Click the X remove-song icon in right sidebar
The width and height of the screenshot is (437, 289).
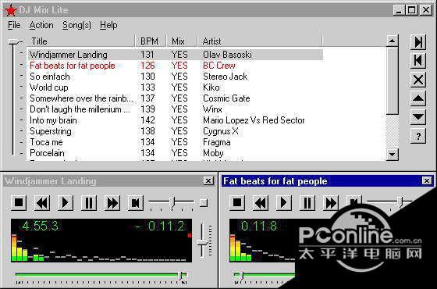pyautogui.click(x=418, y=80)
